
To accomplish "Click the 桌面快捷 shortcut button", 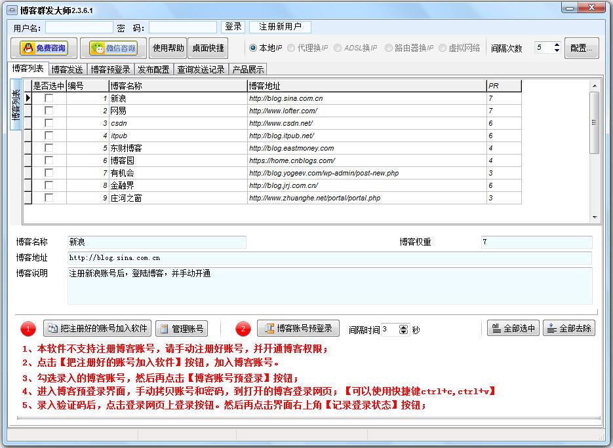I will click(x=209, y=47).
